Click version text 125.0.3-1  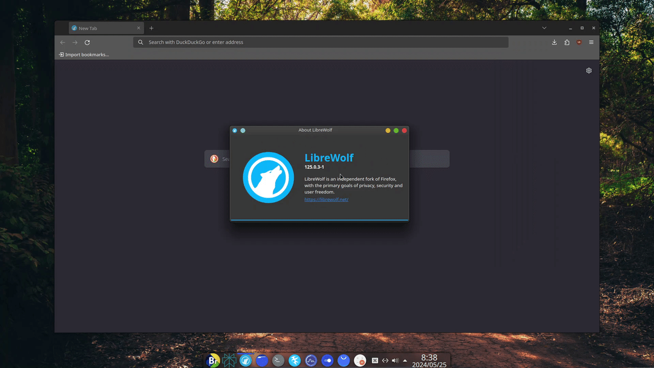314,167
